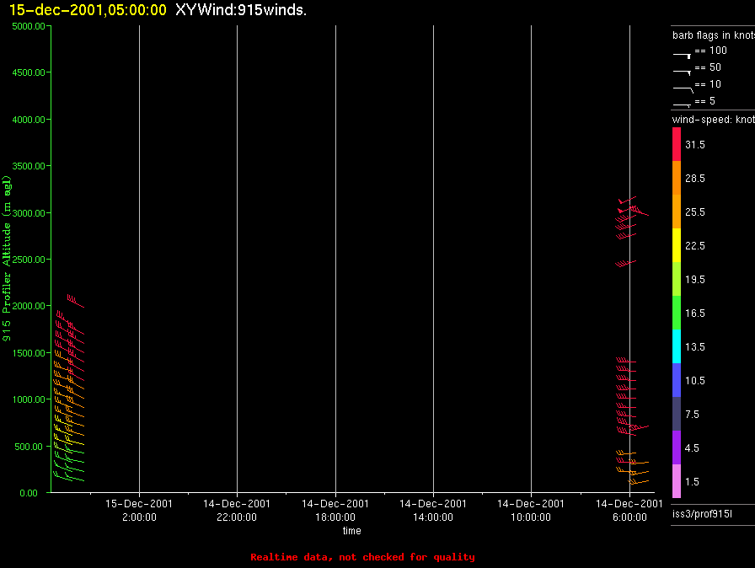Viewport: 755px width, 568px height.
Task: Click the 100 legend value text
Action: pyautogui.click(x=718, y=51)
